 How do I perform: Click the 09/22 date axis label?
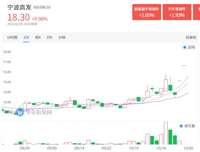pos(106,148)
